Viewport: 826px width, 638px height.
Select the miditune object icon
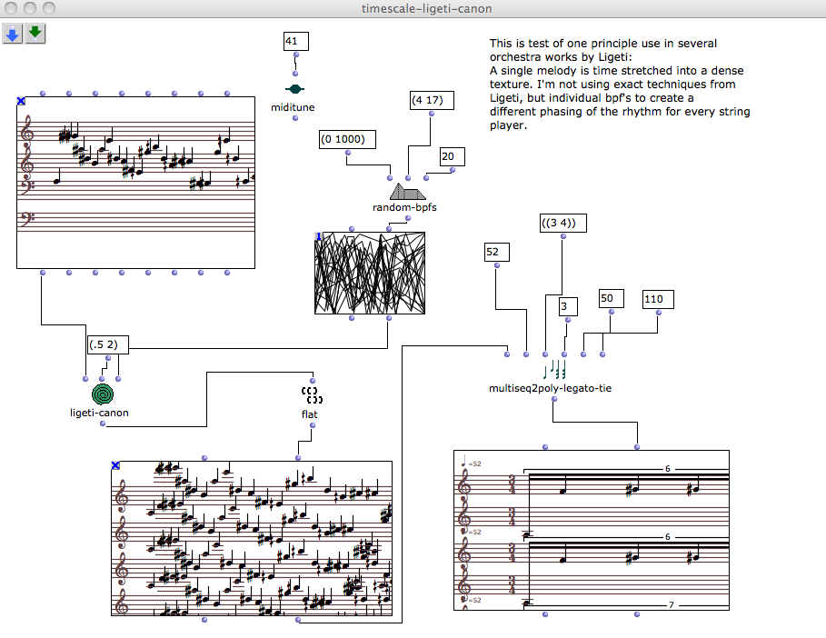(x=294, y=89)
